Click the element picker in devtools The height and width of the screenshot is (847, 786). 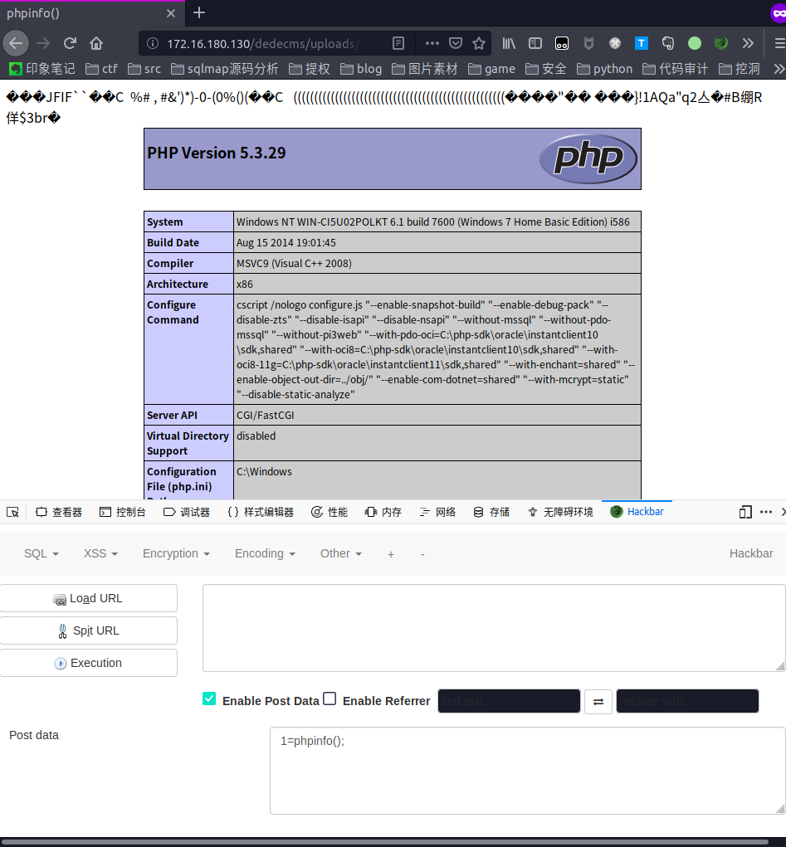tap(12, 512)
